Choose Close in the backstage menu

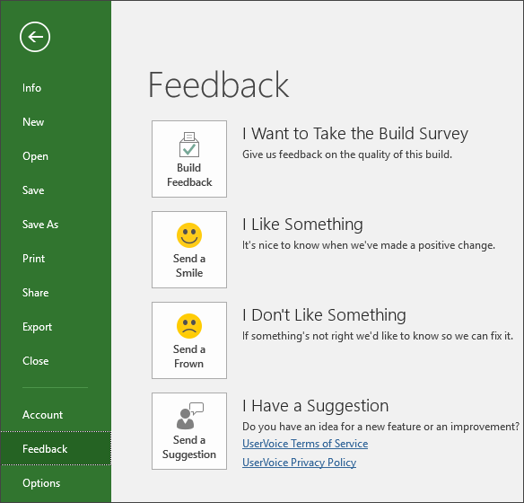point(35,361)
